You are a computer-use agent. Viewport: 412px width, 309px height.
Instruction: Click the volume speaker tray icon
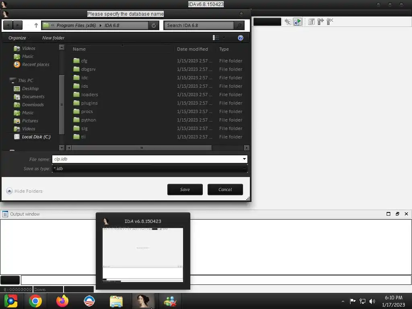(372, 301)
